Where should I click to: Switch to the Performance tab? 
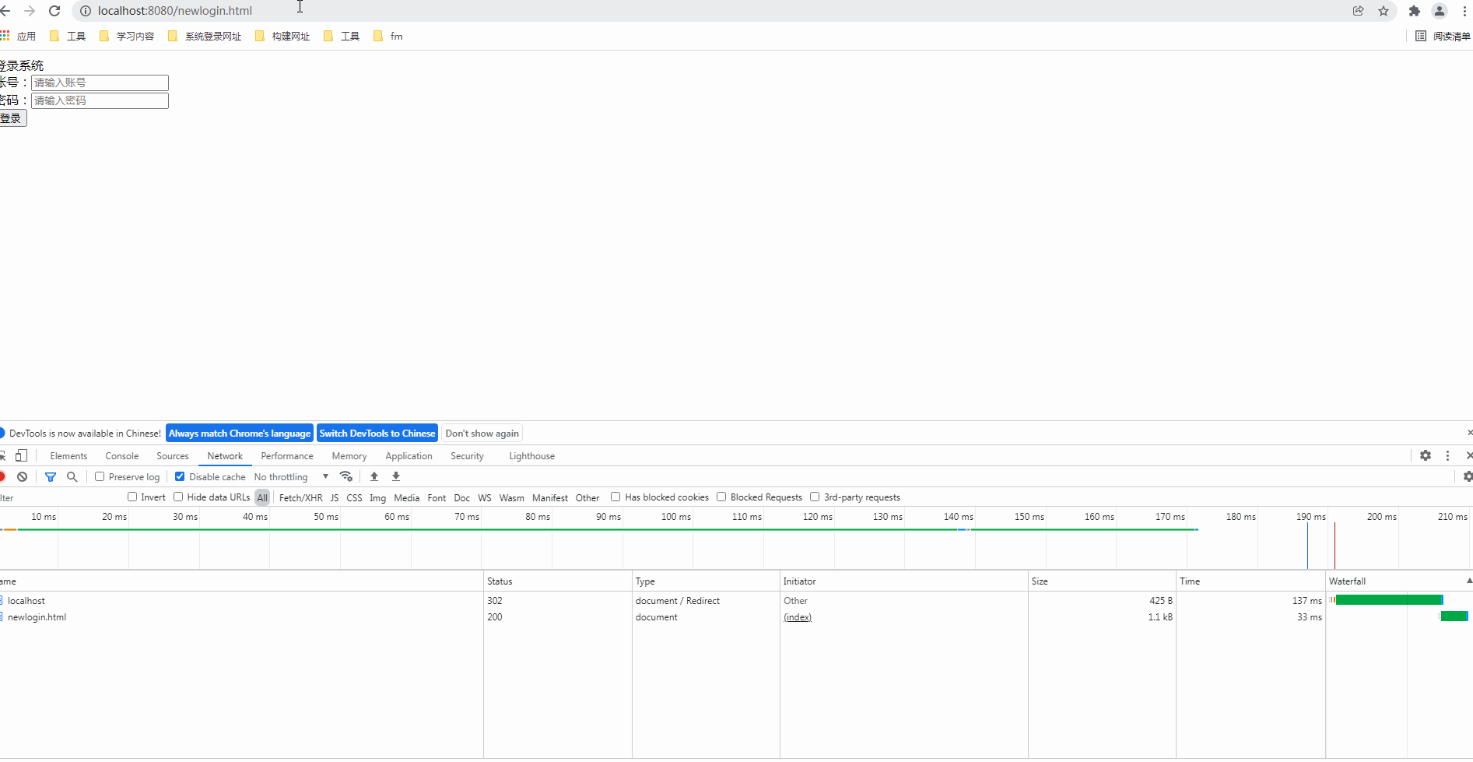pos(287,455)
